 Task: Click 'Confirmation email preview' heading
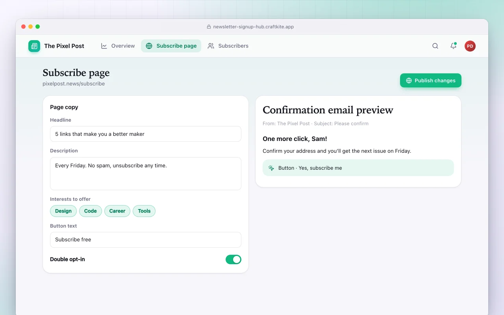[x=328, y=110]
